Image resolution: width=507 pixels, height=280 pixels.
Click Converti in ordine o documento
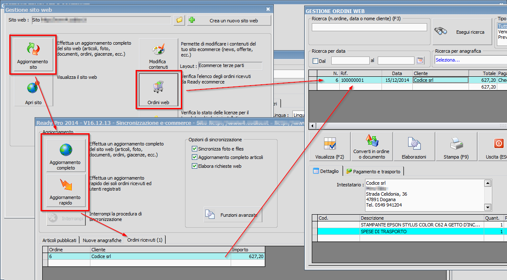[x=372, y=147]
